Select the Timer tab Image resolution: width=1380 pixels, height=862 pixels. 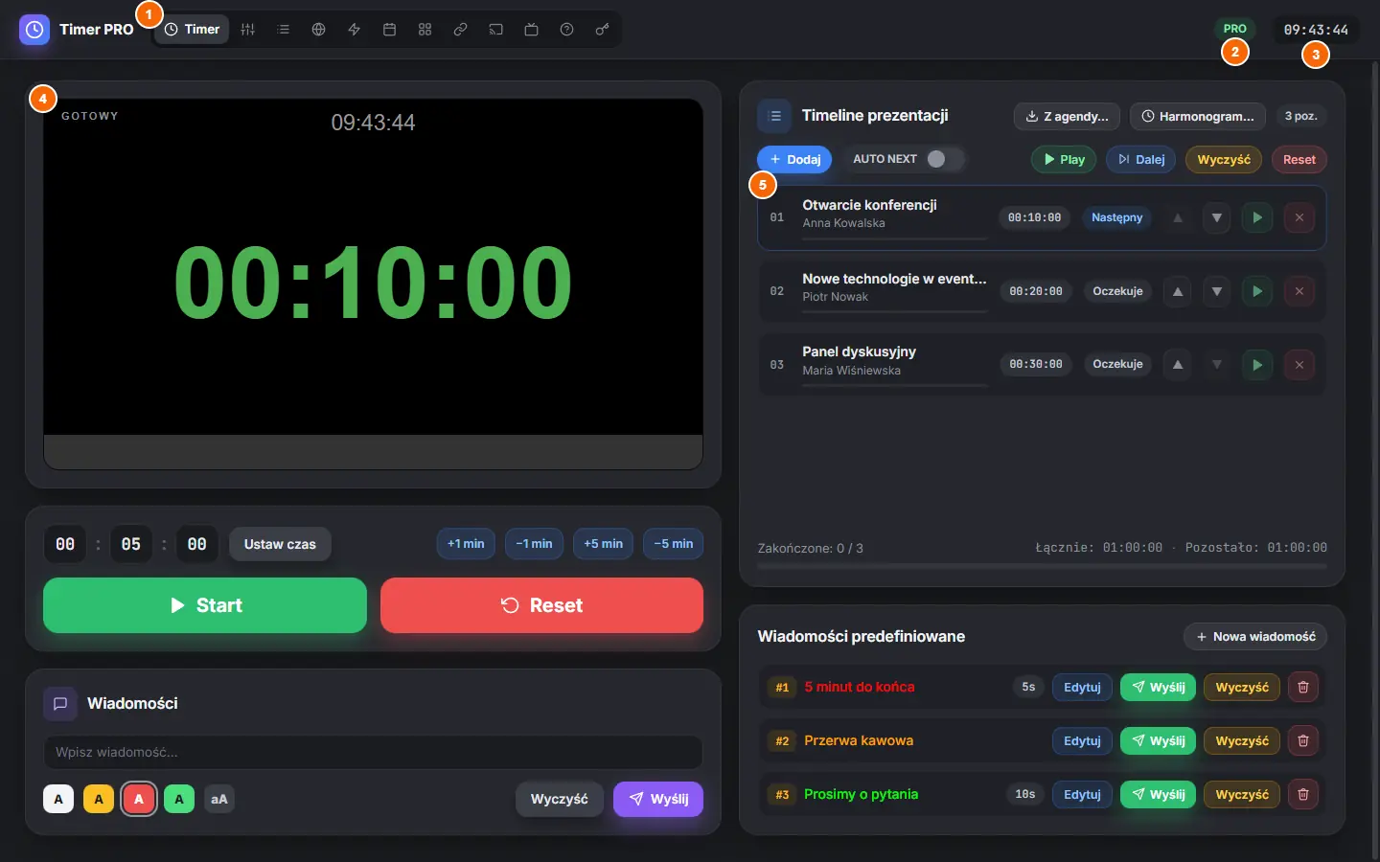[x=193, y=30]
